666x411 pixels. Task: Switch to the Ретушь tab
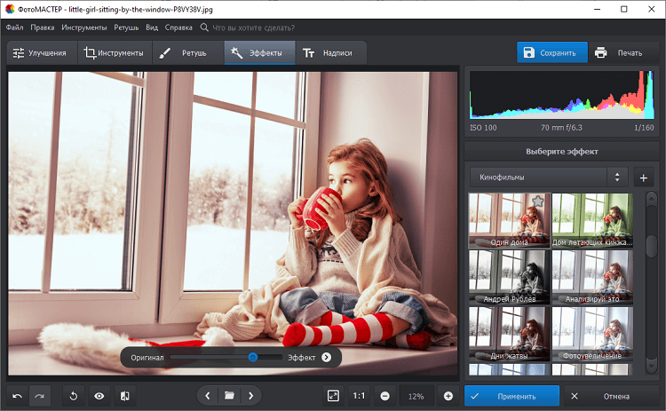184,53
